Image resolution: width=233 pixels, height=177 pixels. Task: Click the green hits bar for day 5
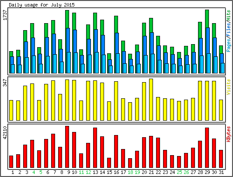coord(39,51)
